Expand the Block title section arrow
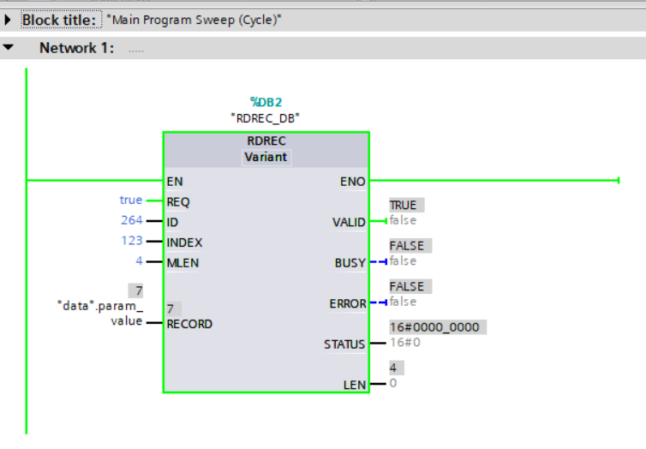Image resolution: width=646 pixels, height=449 pixels. point(8,19)
